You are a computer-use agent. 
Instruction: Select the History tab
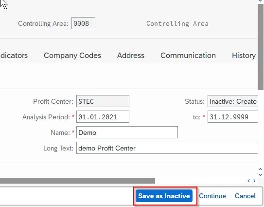click(x=244, y=56)
